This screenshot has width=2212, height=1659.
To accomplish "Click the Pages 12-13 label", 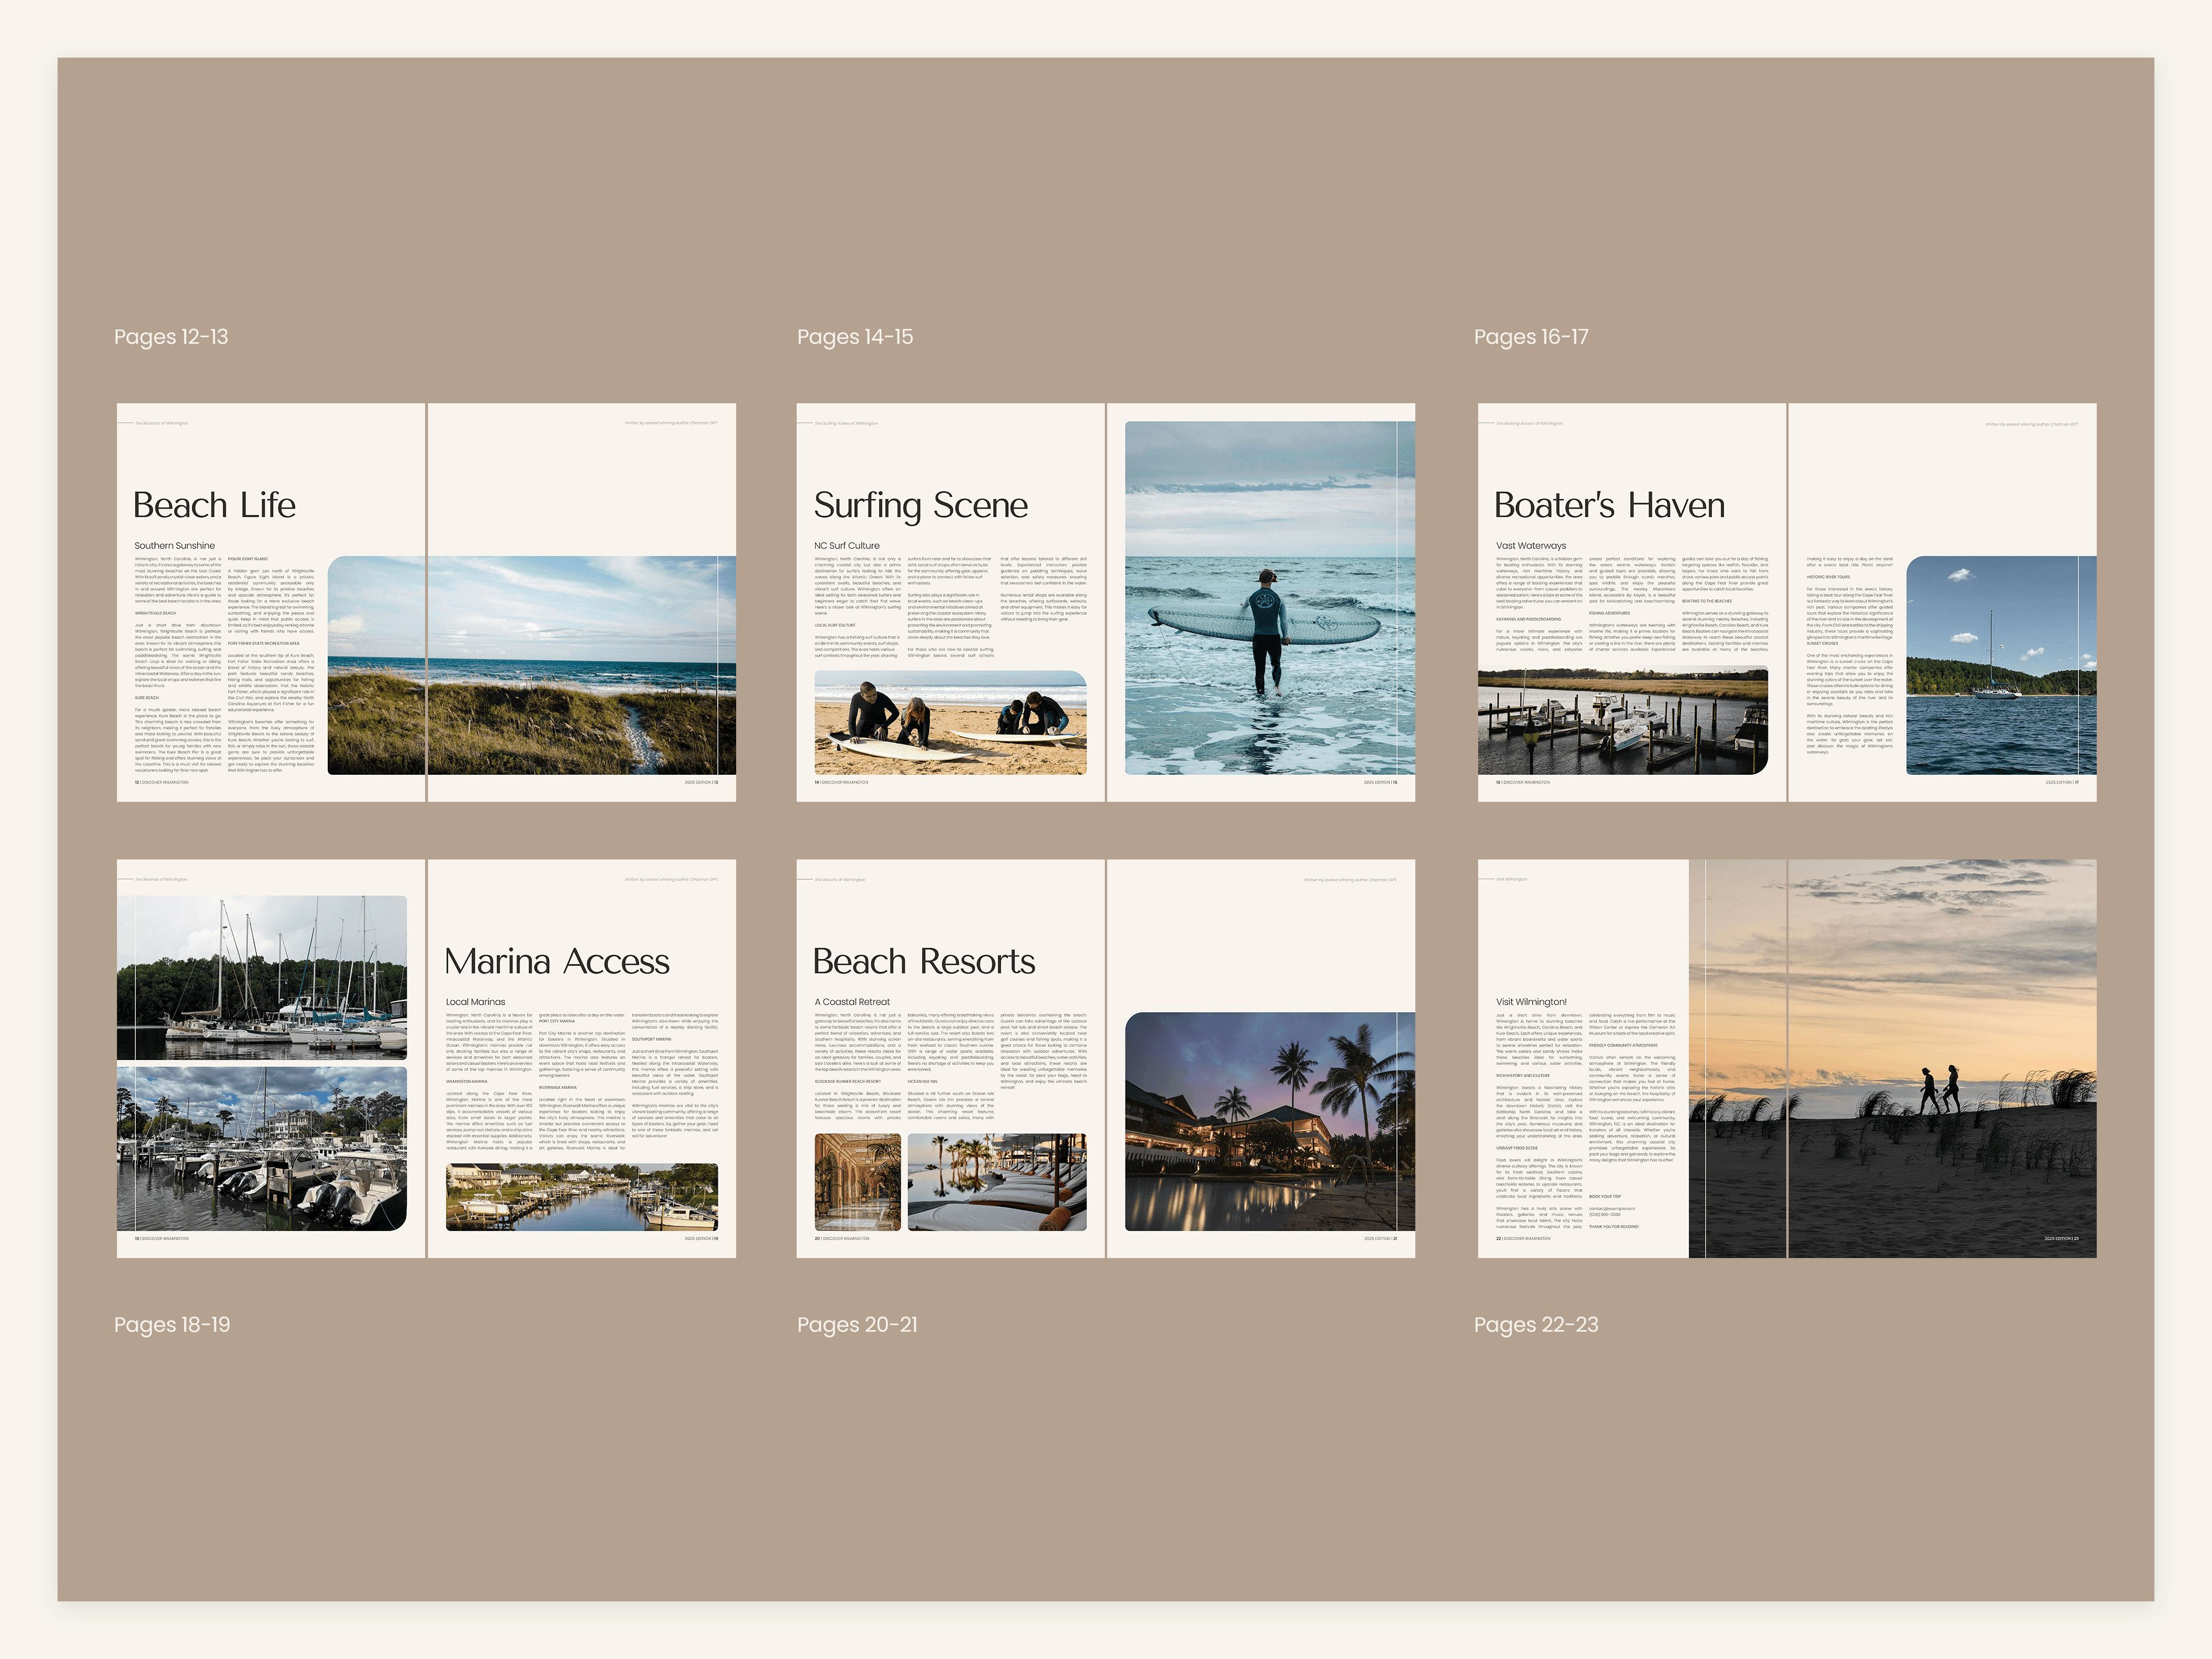I will [x=171, y=337].
